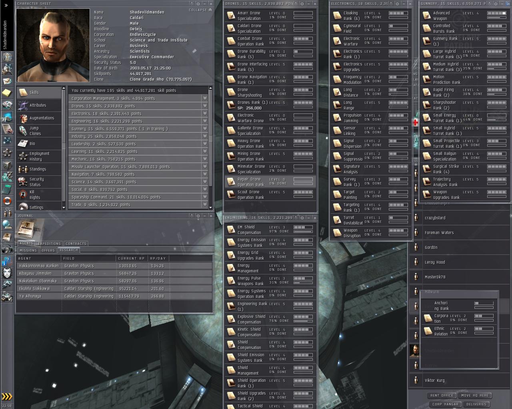Collapse the Gunnery skills group chevron
Viewport: 512px width, 409px height.
click(x=204, y=129)
